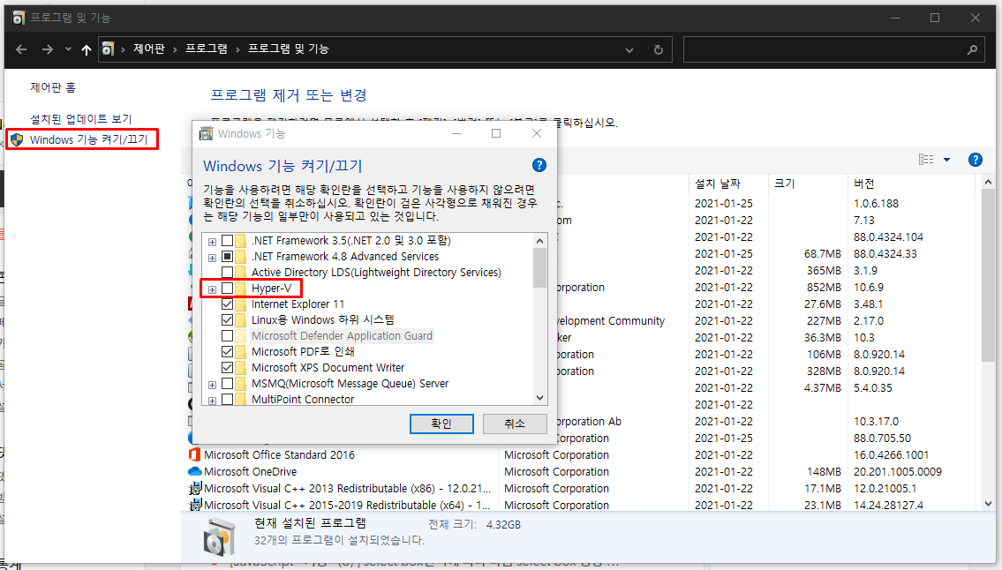Open 설치된 업데이트 보기 link
Viewport: 1002px width, 570px height.
[80, 119]
